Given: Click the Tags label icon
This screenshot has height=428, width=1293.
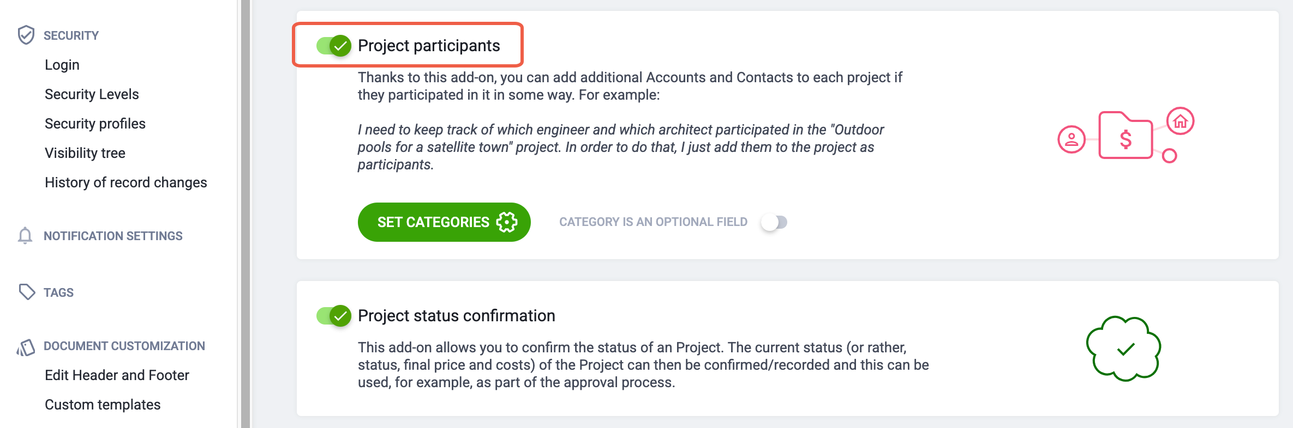Looking at the screenshot, I should pos(27,292).
